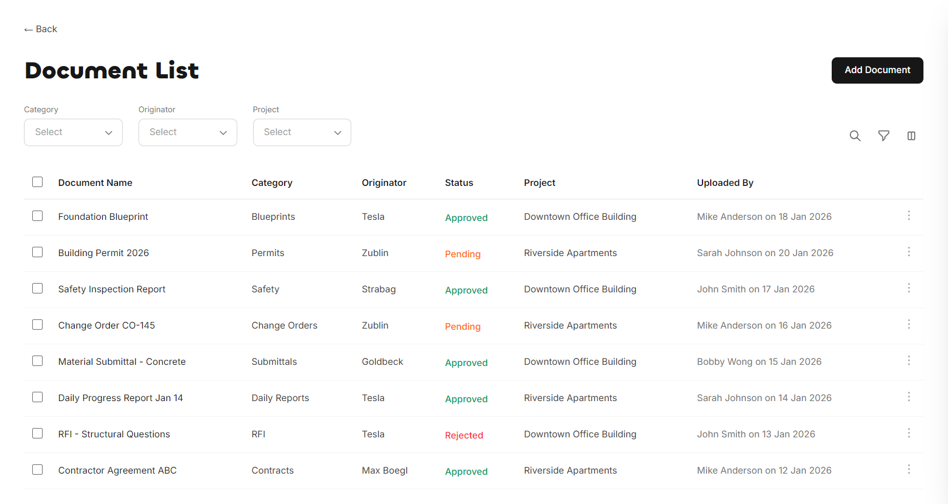Image resolution: width=948 pixels, height=504 pixels.
Task: Open three-dot menu for Building Permit 2026
Action: (x=908, y=252)
